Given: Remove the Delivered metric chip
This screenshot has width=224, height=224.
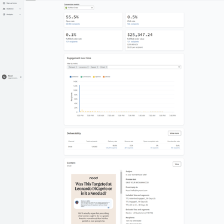Looking at the screenshot, I should pyautogui.click(x=76, y=67).
